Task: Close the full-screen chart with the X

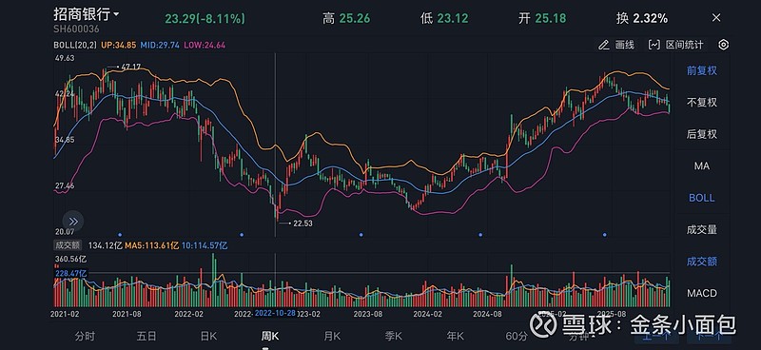Action: 716,18
